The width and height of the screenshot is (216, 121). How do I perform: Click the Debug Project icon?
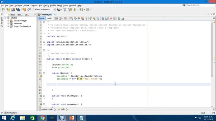(x=81, y=10)
